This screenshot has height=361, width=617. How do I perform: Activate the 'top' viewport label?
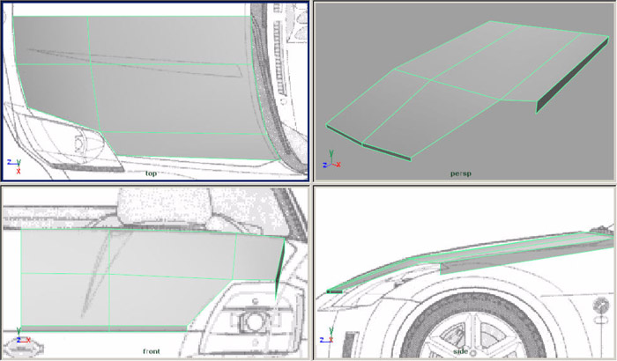pyautogui.click(x=153, y=173)
